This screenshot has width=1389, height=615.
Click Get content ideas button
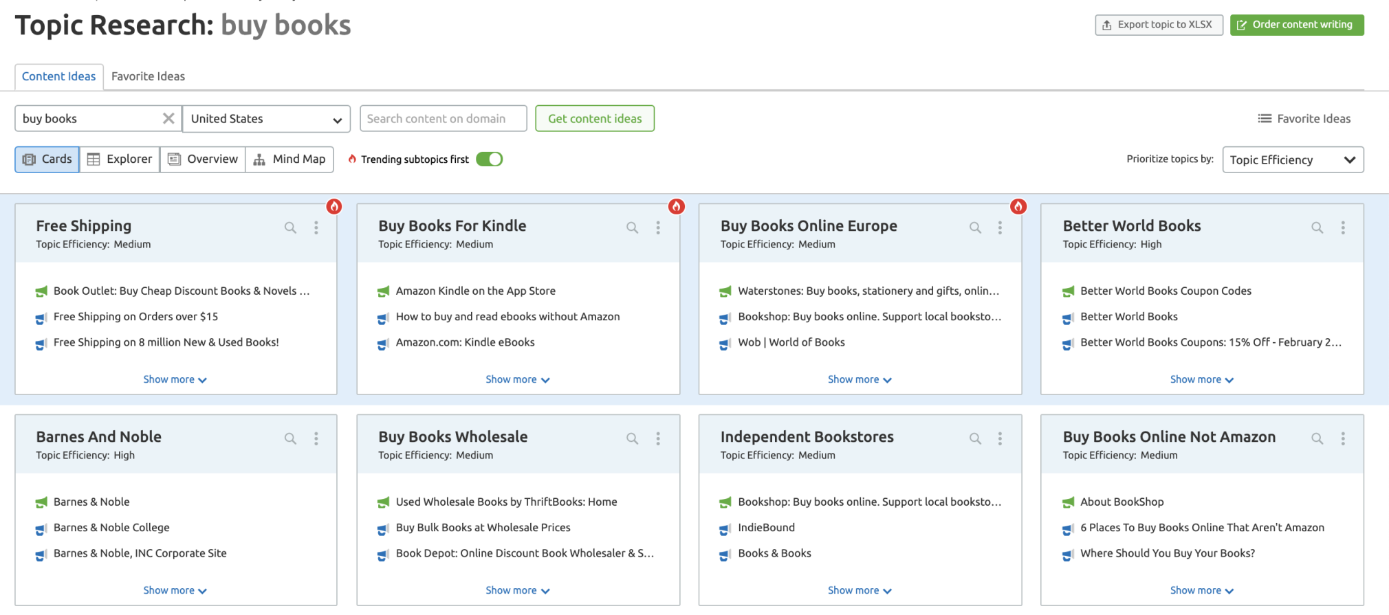(595, 118)
